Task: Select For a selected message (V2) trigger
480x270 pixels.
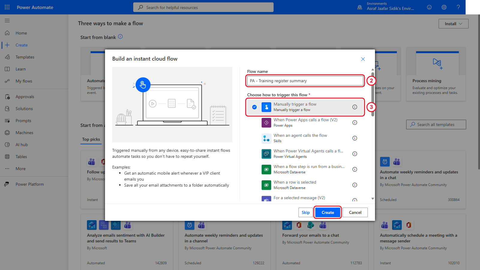Action: 305,198
